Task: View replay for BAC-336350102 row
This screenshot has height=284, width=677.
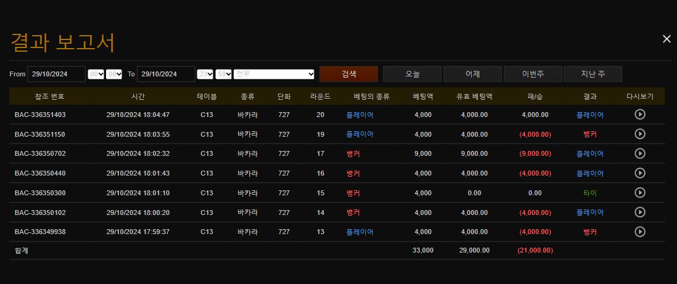Action: pyautogui.click(x=640, y=213)
